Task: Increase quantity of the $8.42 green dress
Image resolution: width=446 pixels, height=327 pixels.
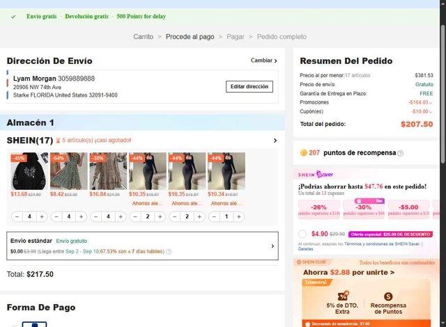Action: (82, 216)
